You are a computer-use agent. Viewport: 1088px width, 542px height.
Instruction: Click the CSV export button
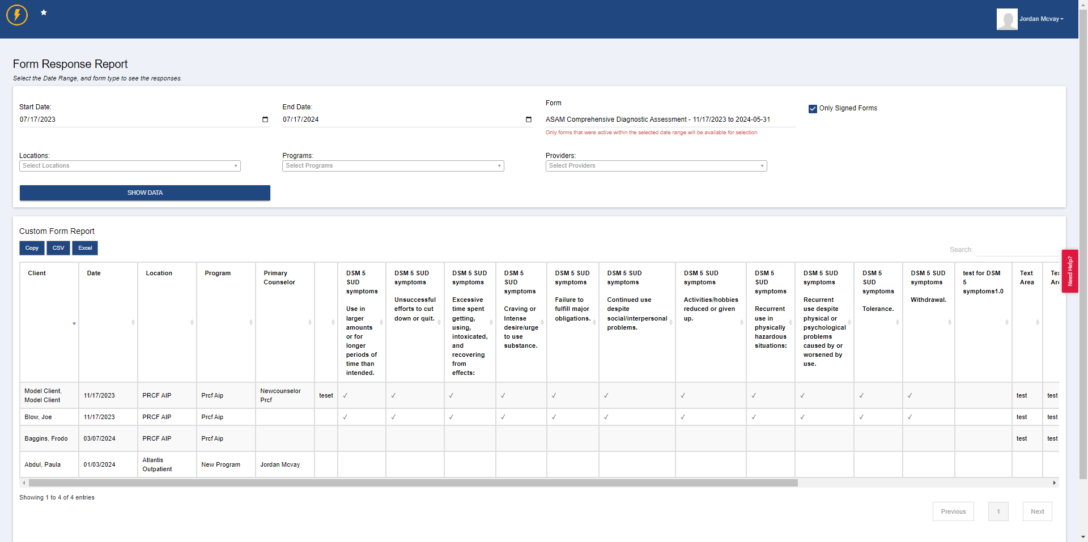point(58,248)
